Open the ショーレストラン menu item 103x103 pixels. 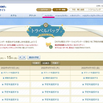click(62, 15)
